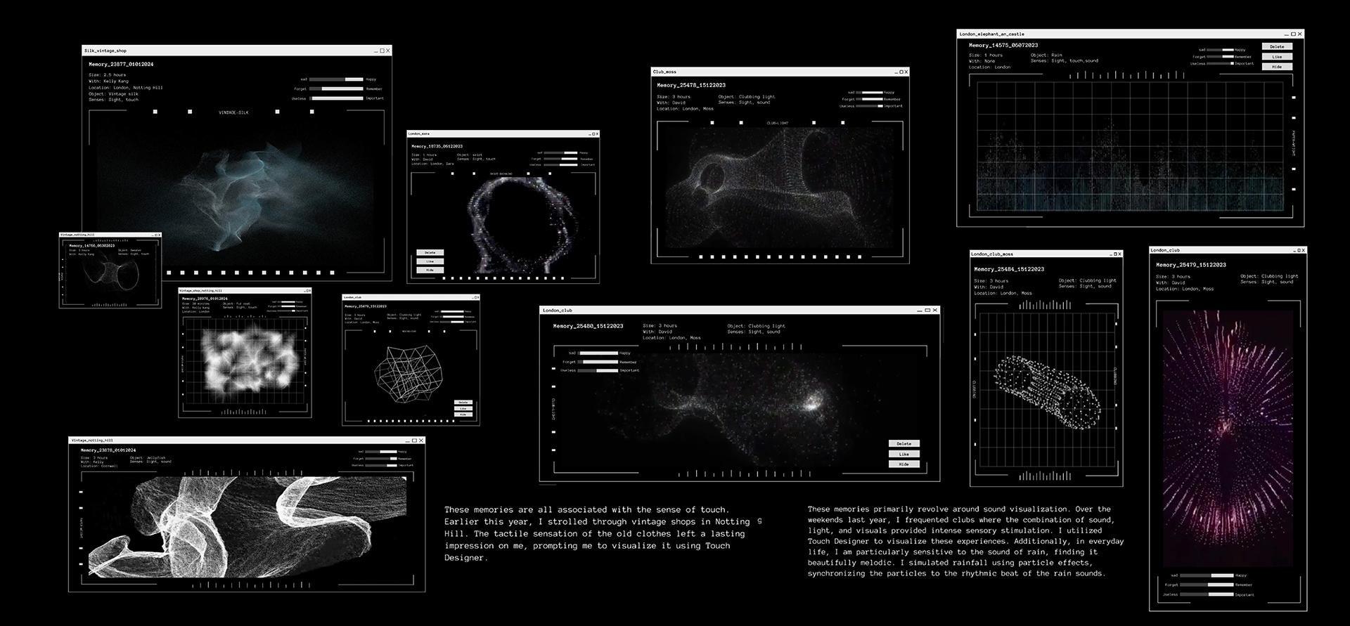Adjust sad-Happy slider in London_elephant_an_castle window
Viewport: 1350px width, 626px height.
click(1220, 50)
